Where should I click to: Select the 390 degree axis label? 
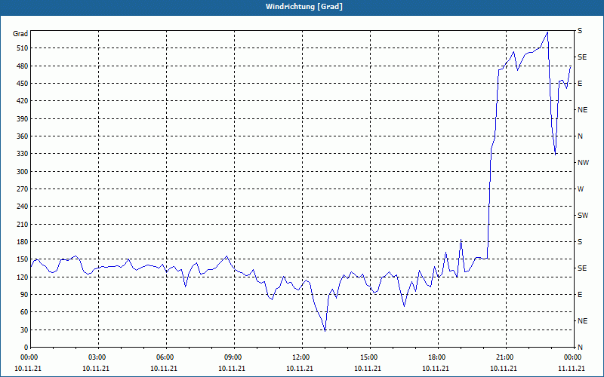tap(22, 118)
